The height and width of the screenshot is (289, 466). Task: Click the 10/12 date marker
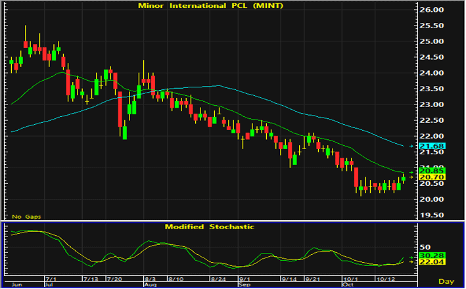point(385,279)
